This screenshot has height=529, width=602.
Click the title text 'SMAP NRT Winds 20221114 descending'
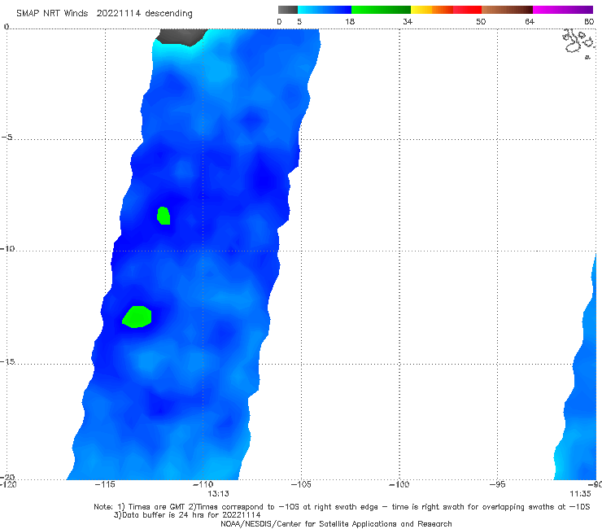[104, 13]
